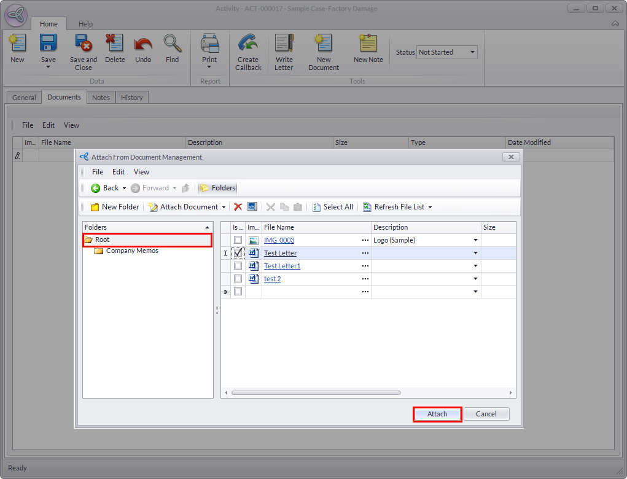Click the New Folder toolbar icon
627x479 pixels.
click(x=95, y=207)
